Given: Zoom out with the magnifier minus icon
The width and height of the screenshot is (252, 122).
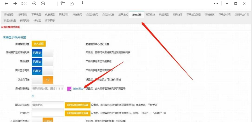Looking at the screenshot, I should click(43, 4).
